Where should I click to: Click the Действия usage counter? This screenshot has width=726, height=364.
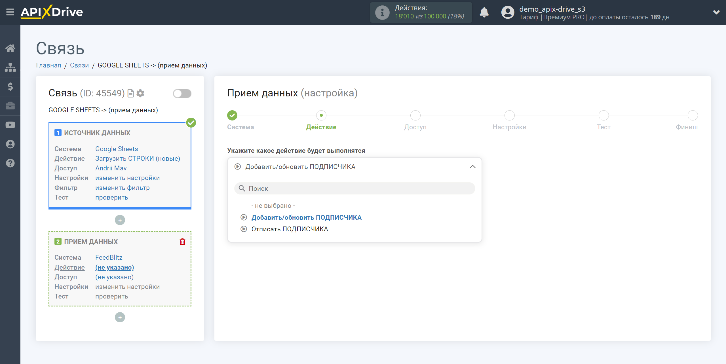[x=421, y=12]
